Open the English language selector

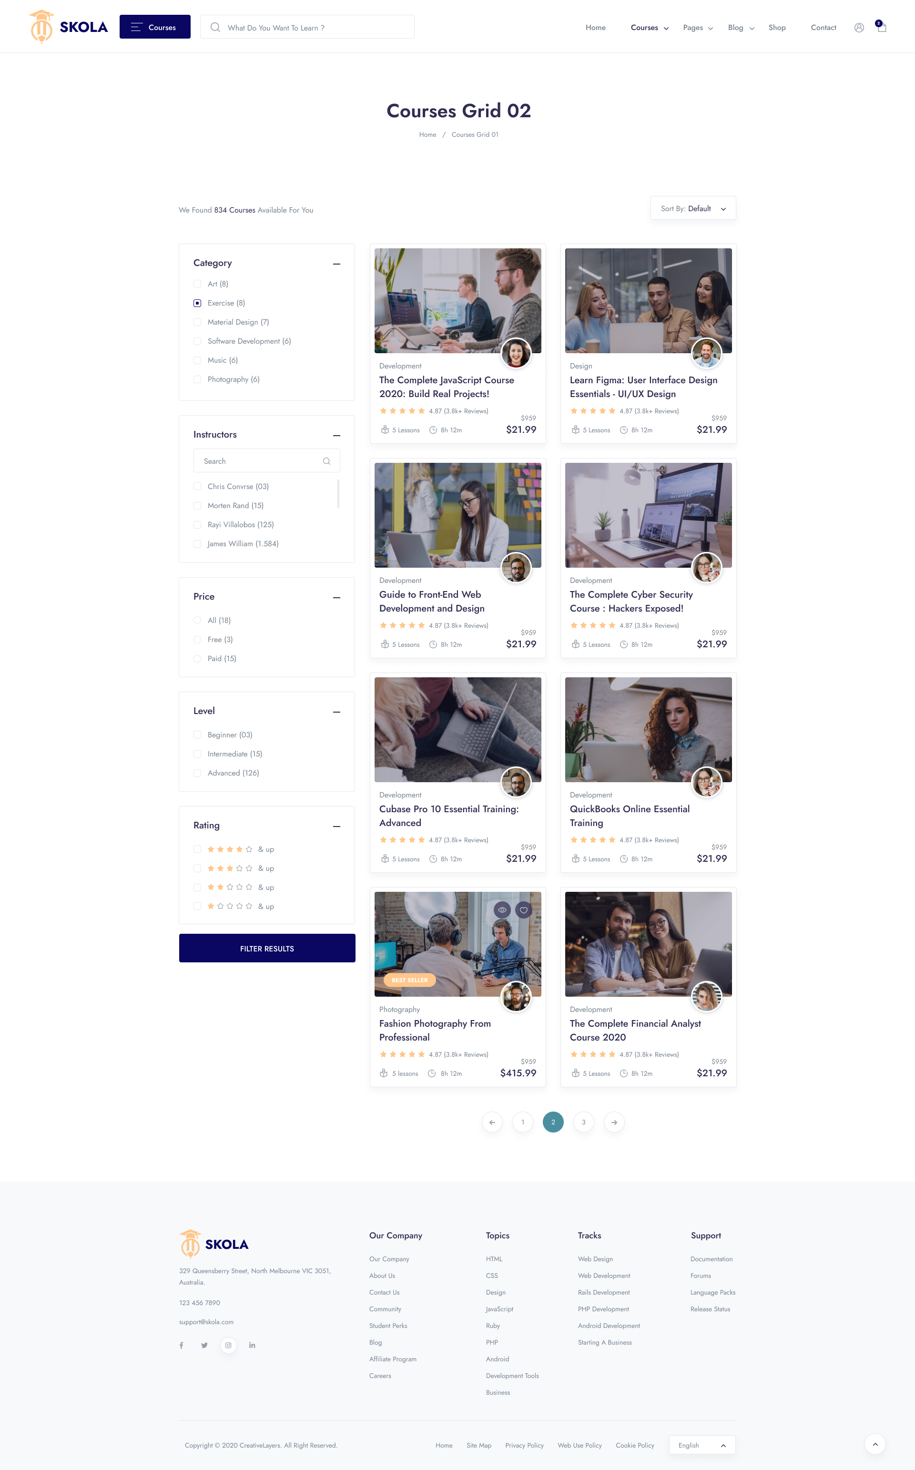[x=701, y=1445]
